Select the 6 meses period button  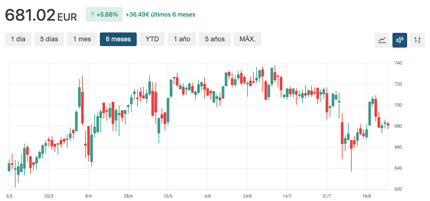(118, 39)
